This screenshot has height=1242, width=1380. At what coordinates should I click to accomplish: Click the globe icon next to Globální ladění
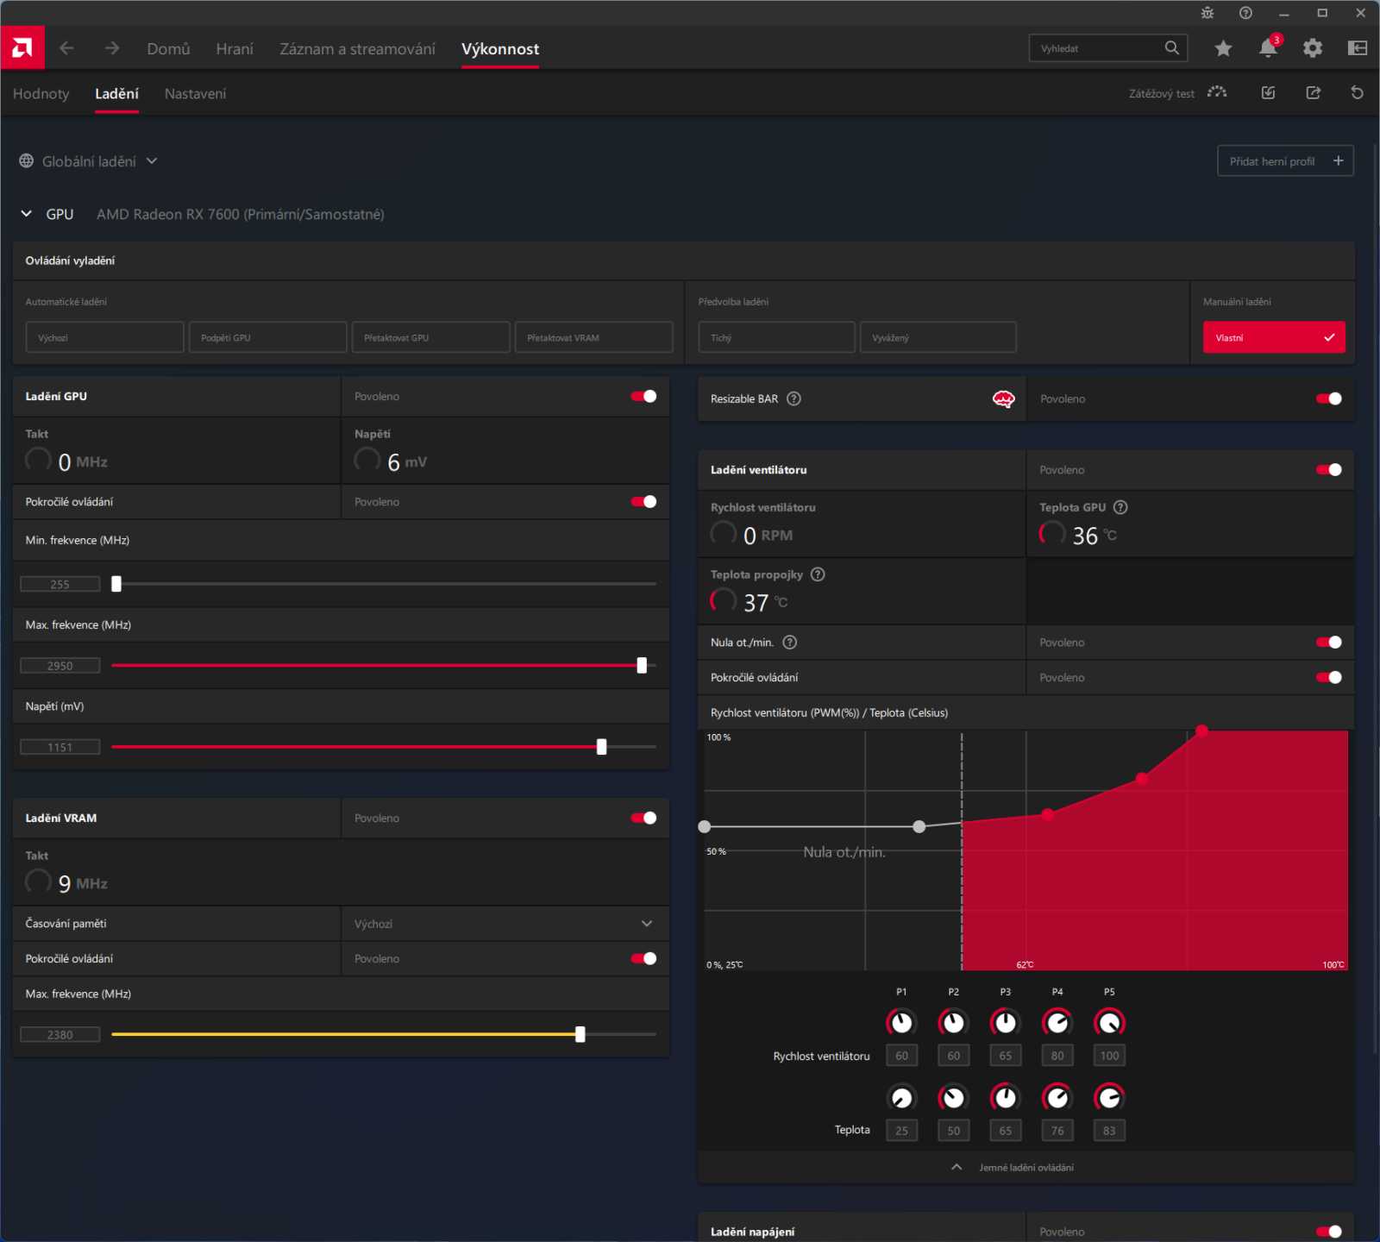27,161
